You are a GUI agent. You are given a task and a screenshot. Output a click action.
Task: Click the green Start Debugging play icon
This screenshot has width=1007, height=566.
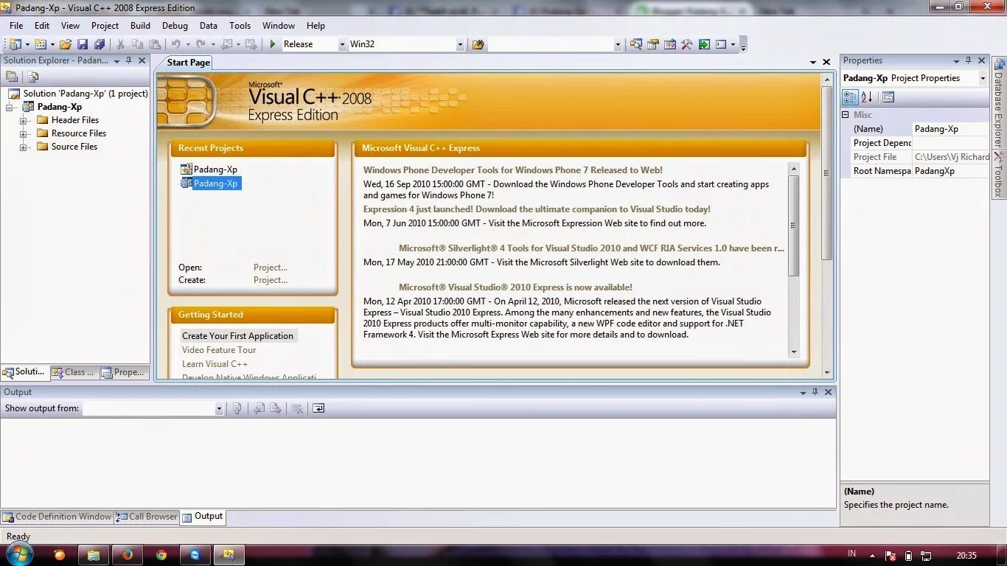pyautogui.click(x=273, y=44)
